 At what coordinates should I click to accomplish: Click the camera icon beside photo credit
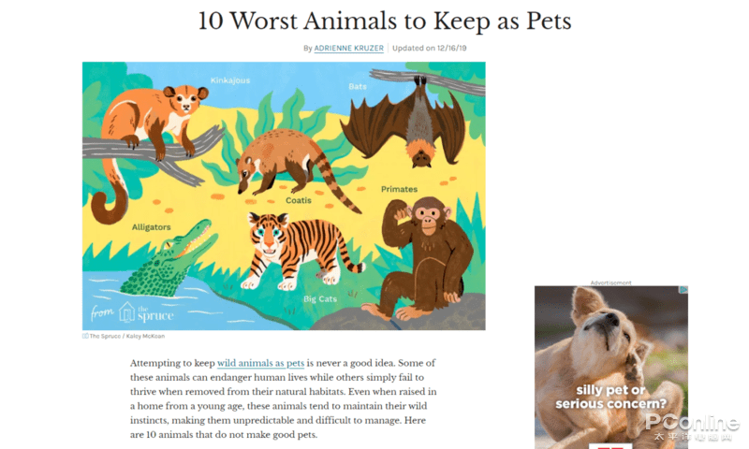point(85,336)
